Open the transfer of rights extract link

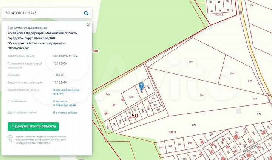click(x=64, y=103)
